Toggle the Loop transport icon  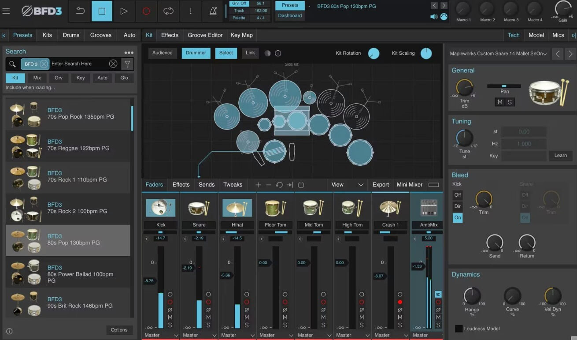168,11
